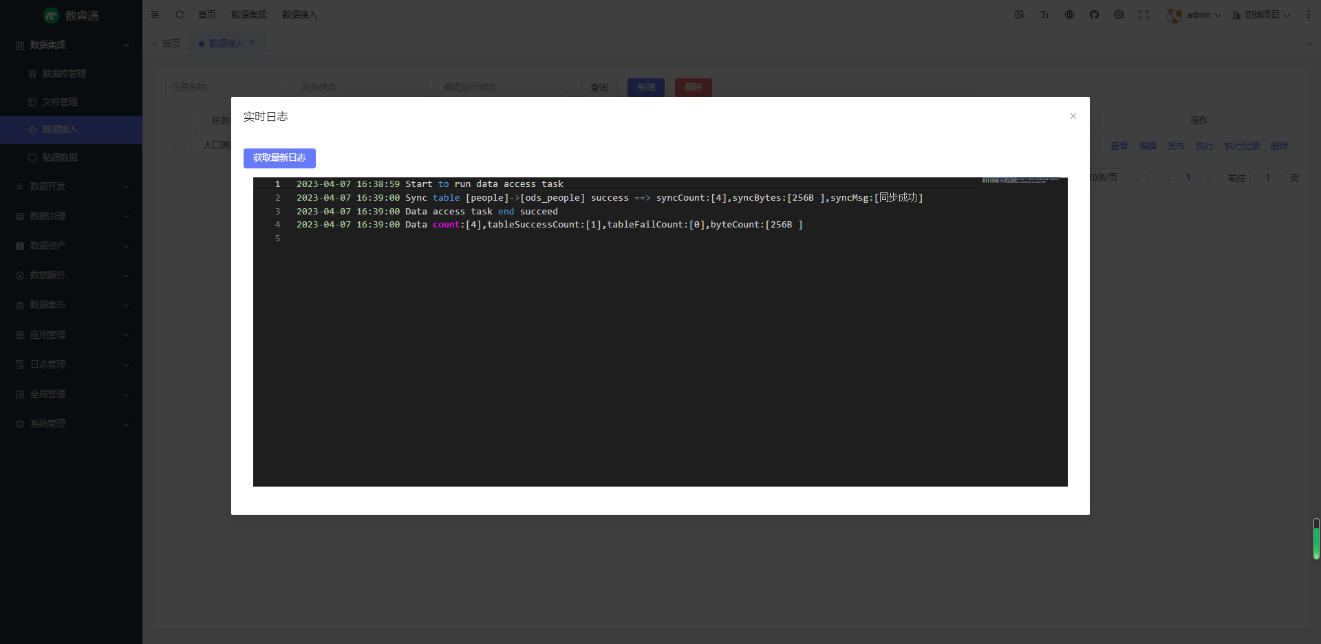Collapse 数据集成 sidebar menu
The width and height of the screenshot is (1321, 644).
coord(72,45)
